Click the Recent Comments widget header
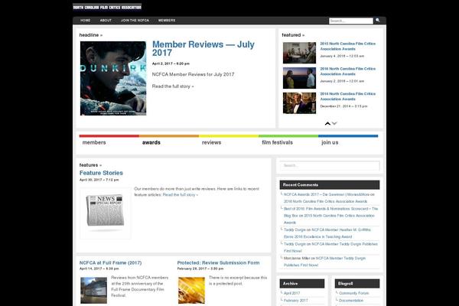This screenshot has height=306, width=459. tap(330, 185)
